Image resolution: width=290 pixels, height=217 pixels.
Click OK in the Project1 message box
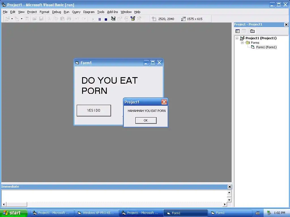coord(146,120)
